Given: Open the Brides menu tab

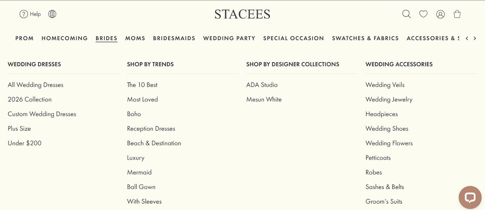Looking at the screenshot, I should (106, 38).
